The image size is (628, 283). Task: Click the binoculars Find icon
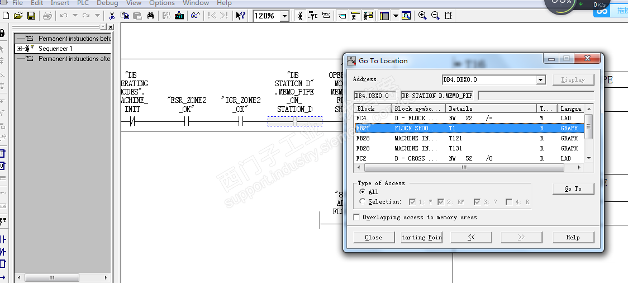[150, 16]
